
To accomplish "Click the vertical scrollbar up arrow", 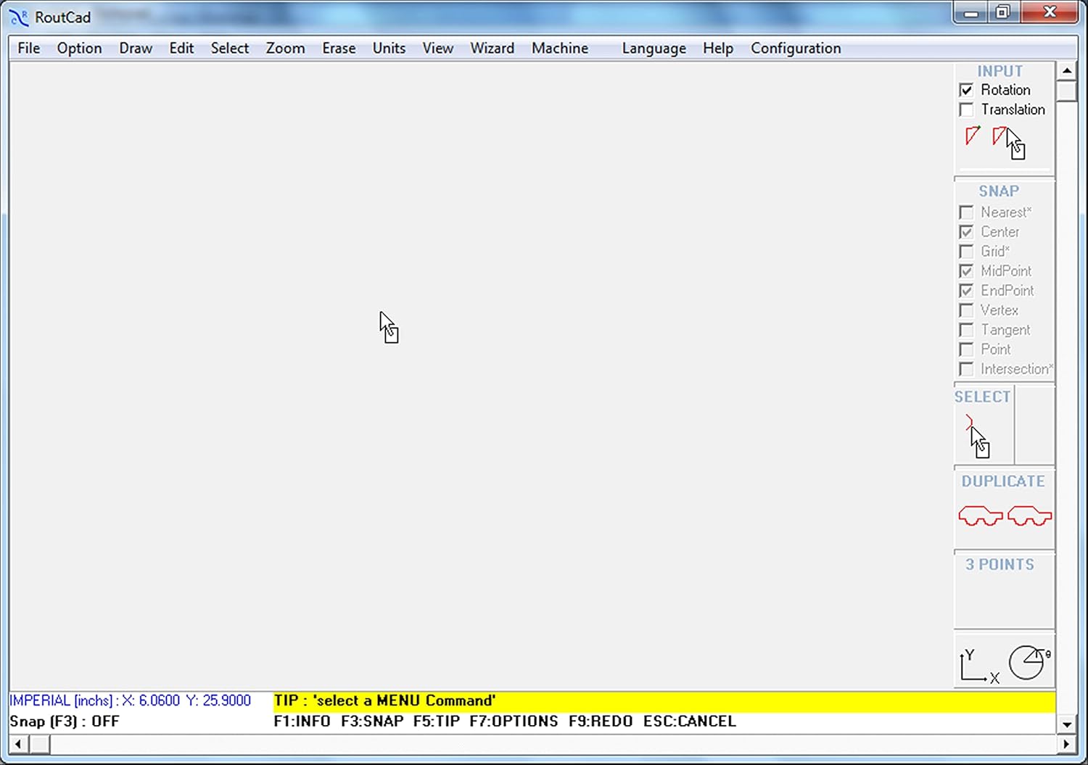I will click(x=1066, y=71).
